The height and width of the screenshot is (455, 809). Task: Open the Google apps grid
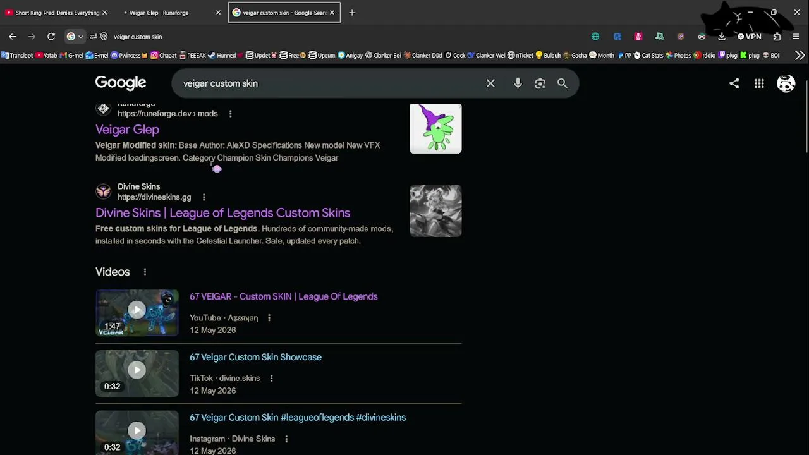pos(759,83)
